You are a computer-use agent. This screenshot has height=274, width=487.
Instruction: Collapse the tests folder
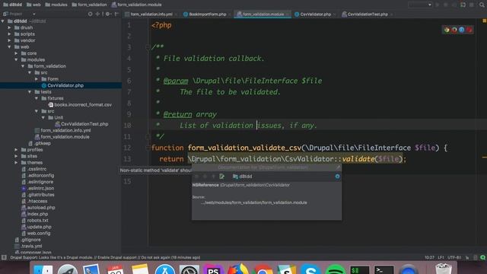click(x=30, y=92)
